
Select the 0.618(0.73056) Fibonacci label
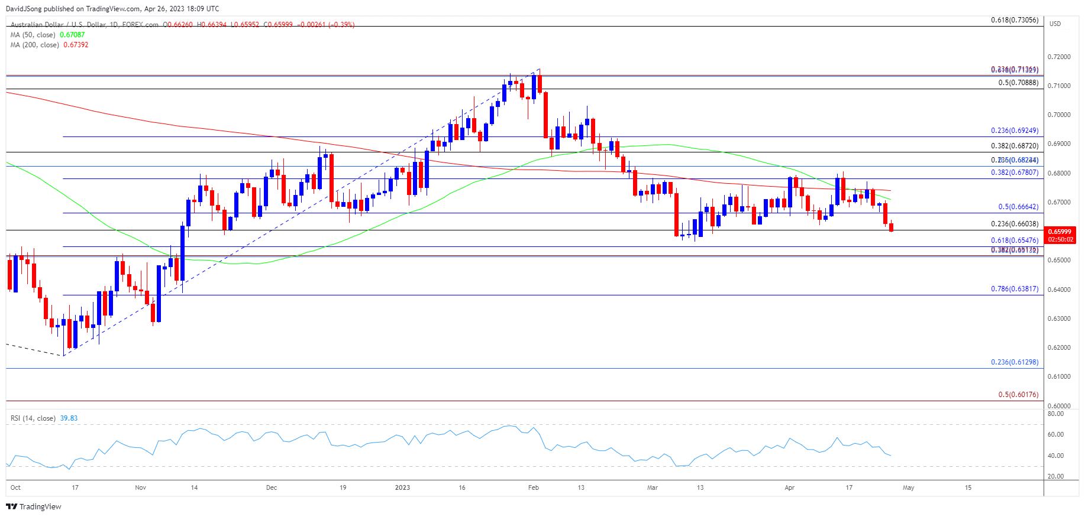pyautogui.click(x=1015, y=20)
